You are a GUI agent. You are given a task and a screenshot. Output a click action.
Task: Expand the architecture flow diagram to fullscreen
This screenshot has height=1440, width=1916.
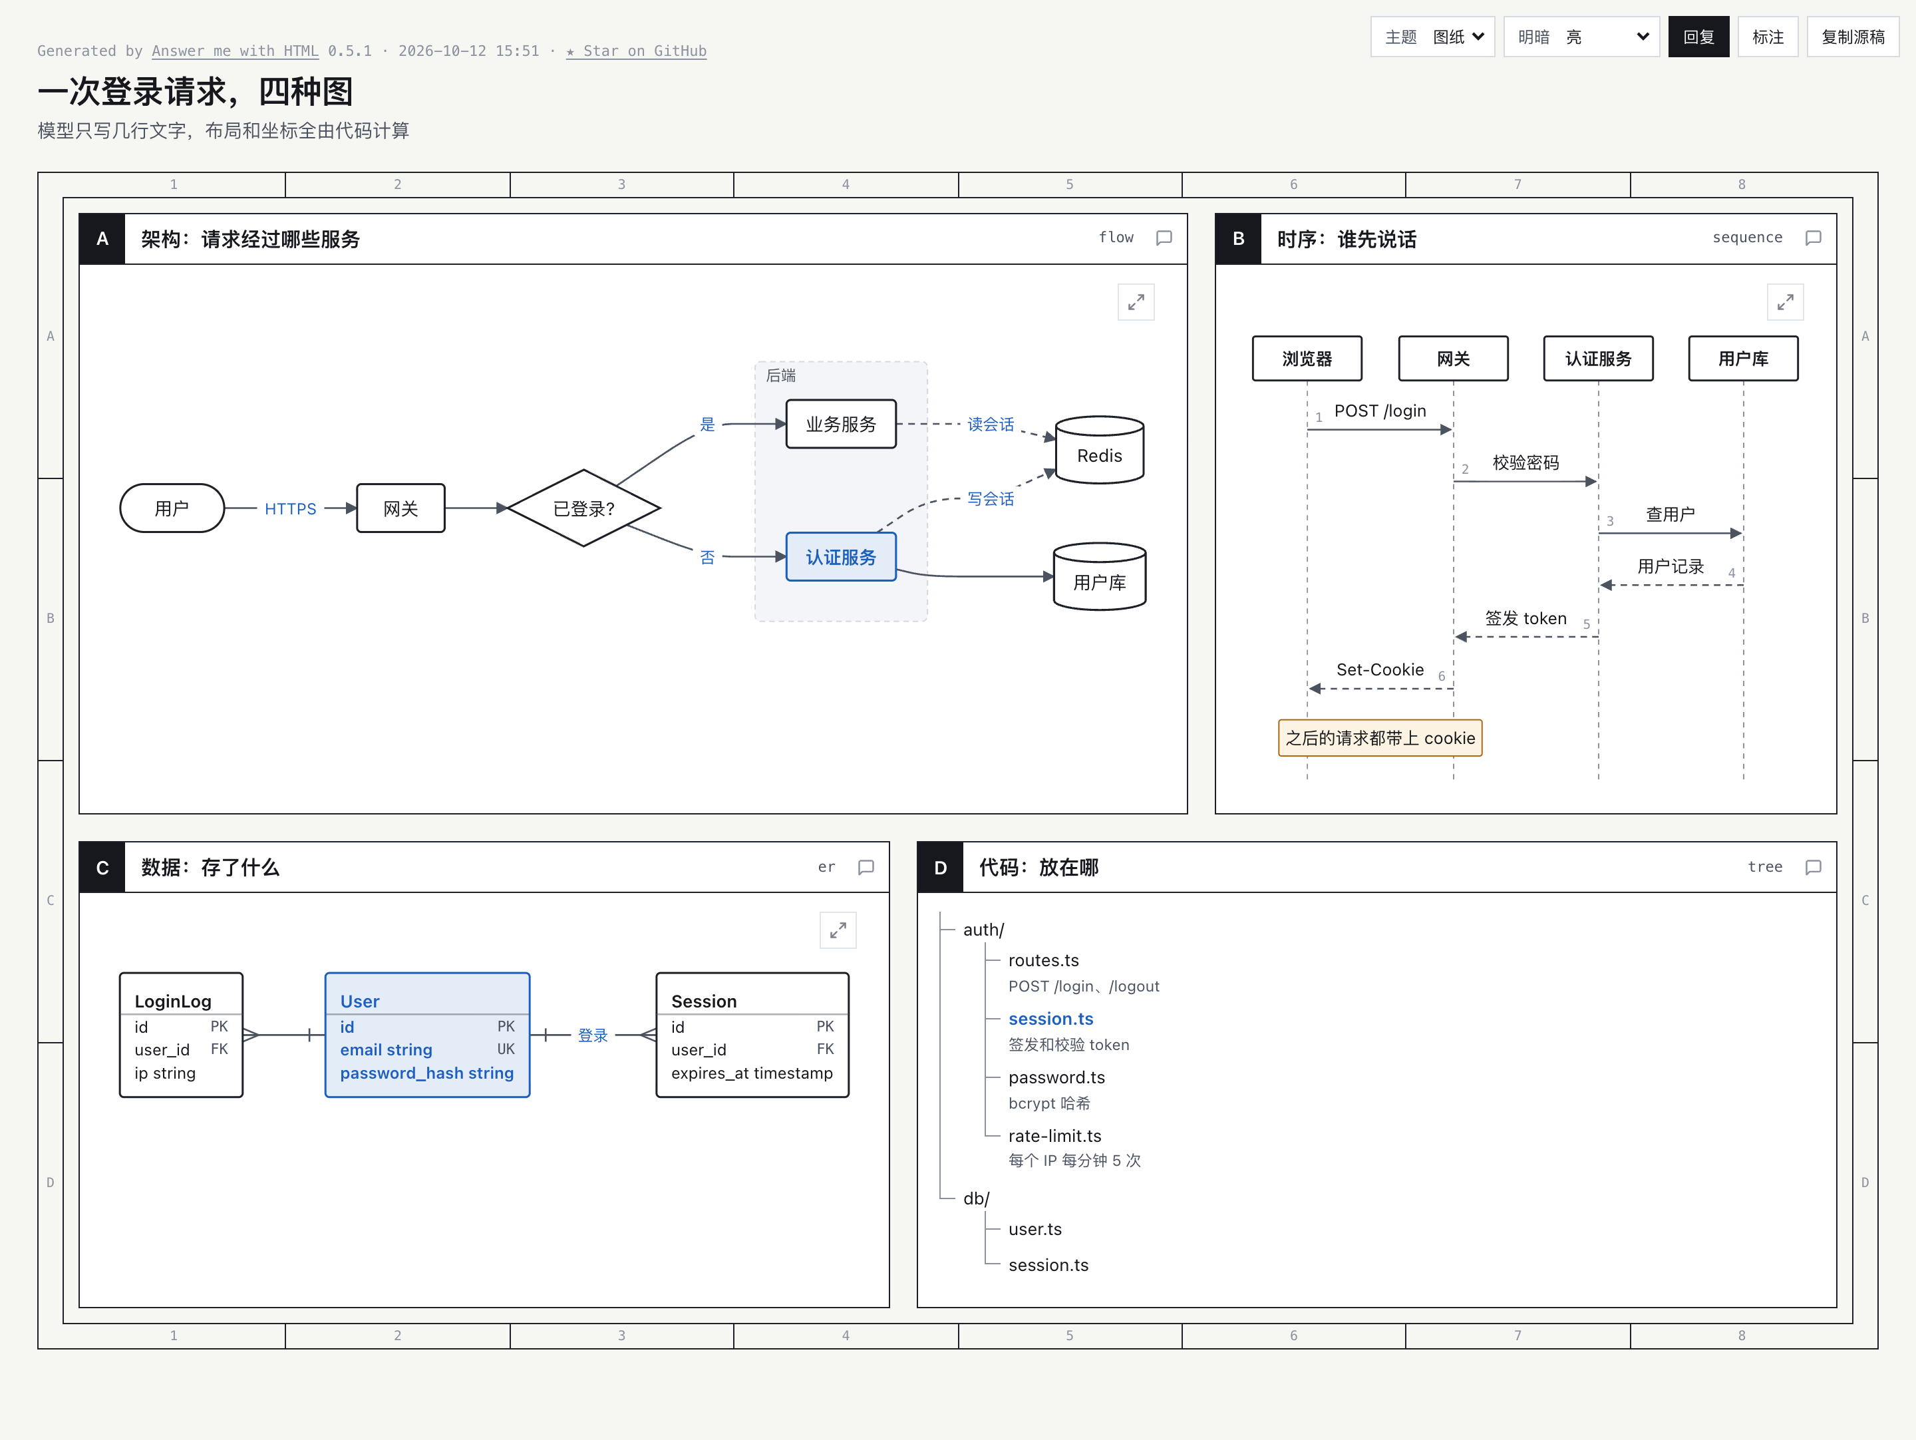tap(1136, 302)
